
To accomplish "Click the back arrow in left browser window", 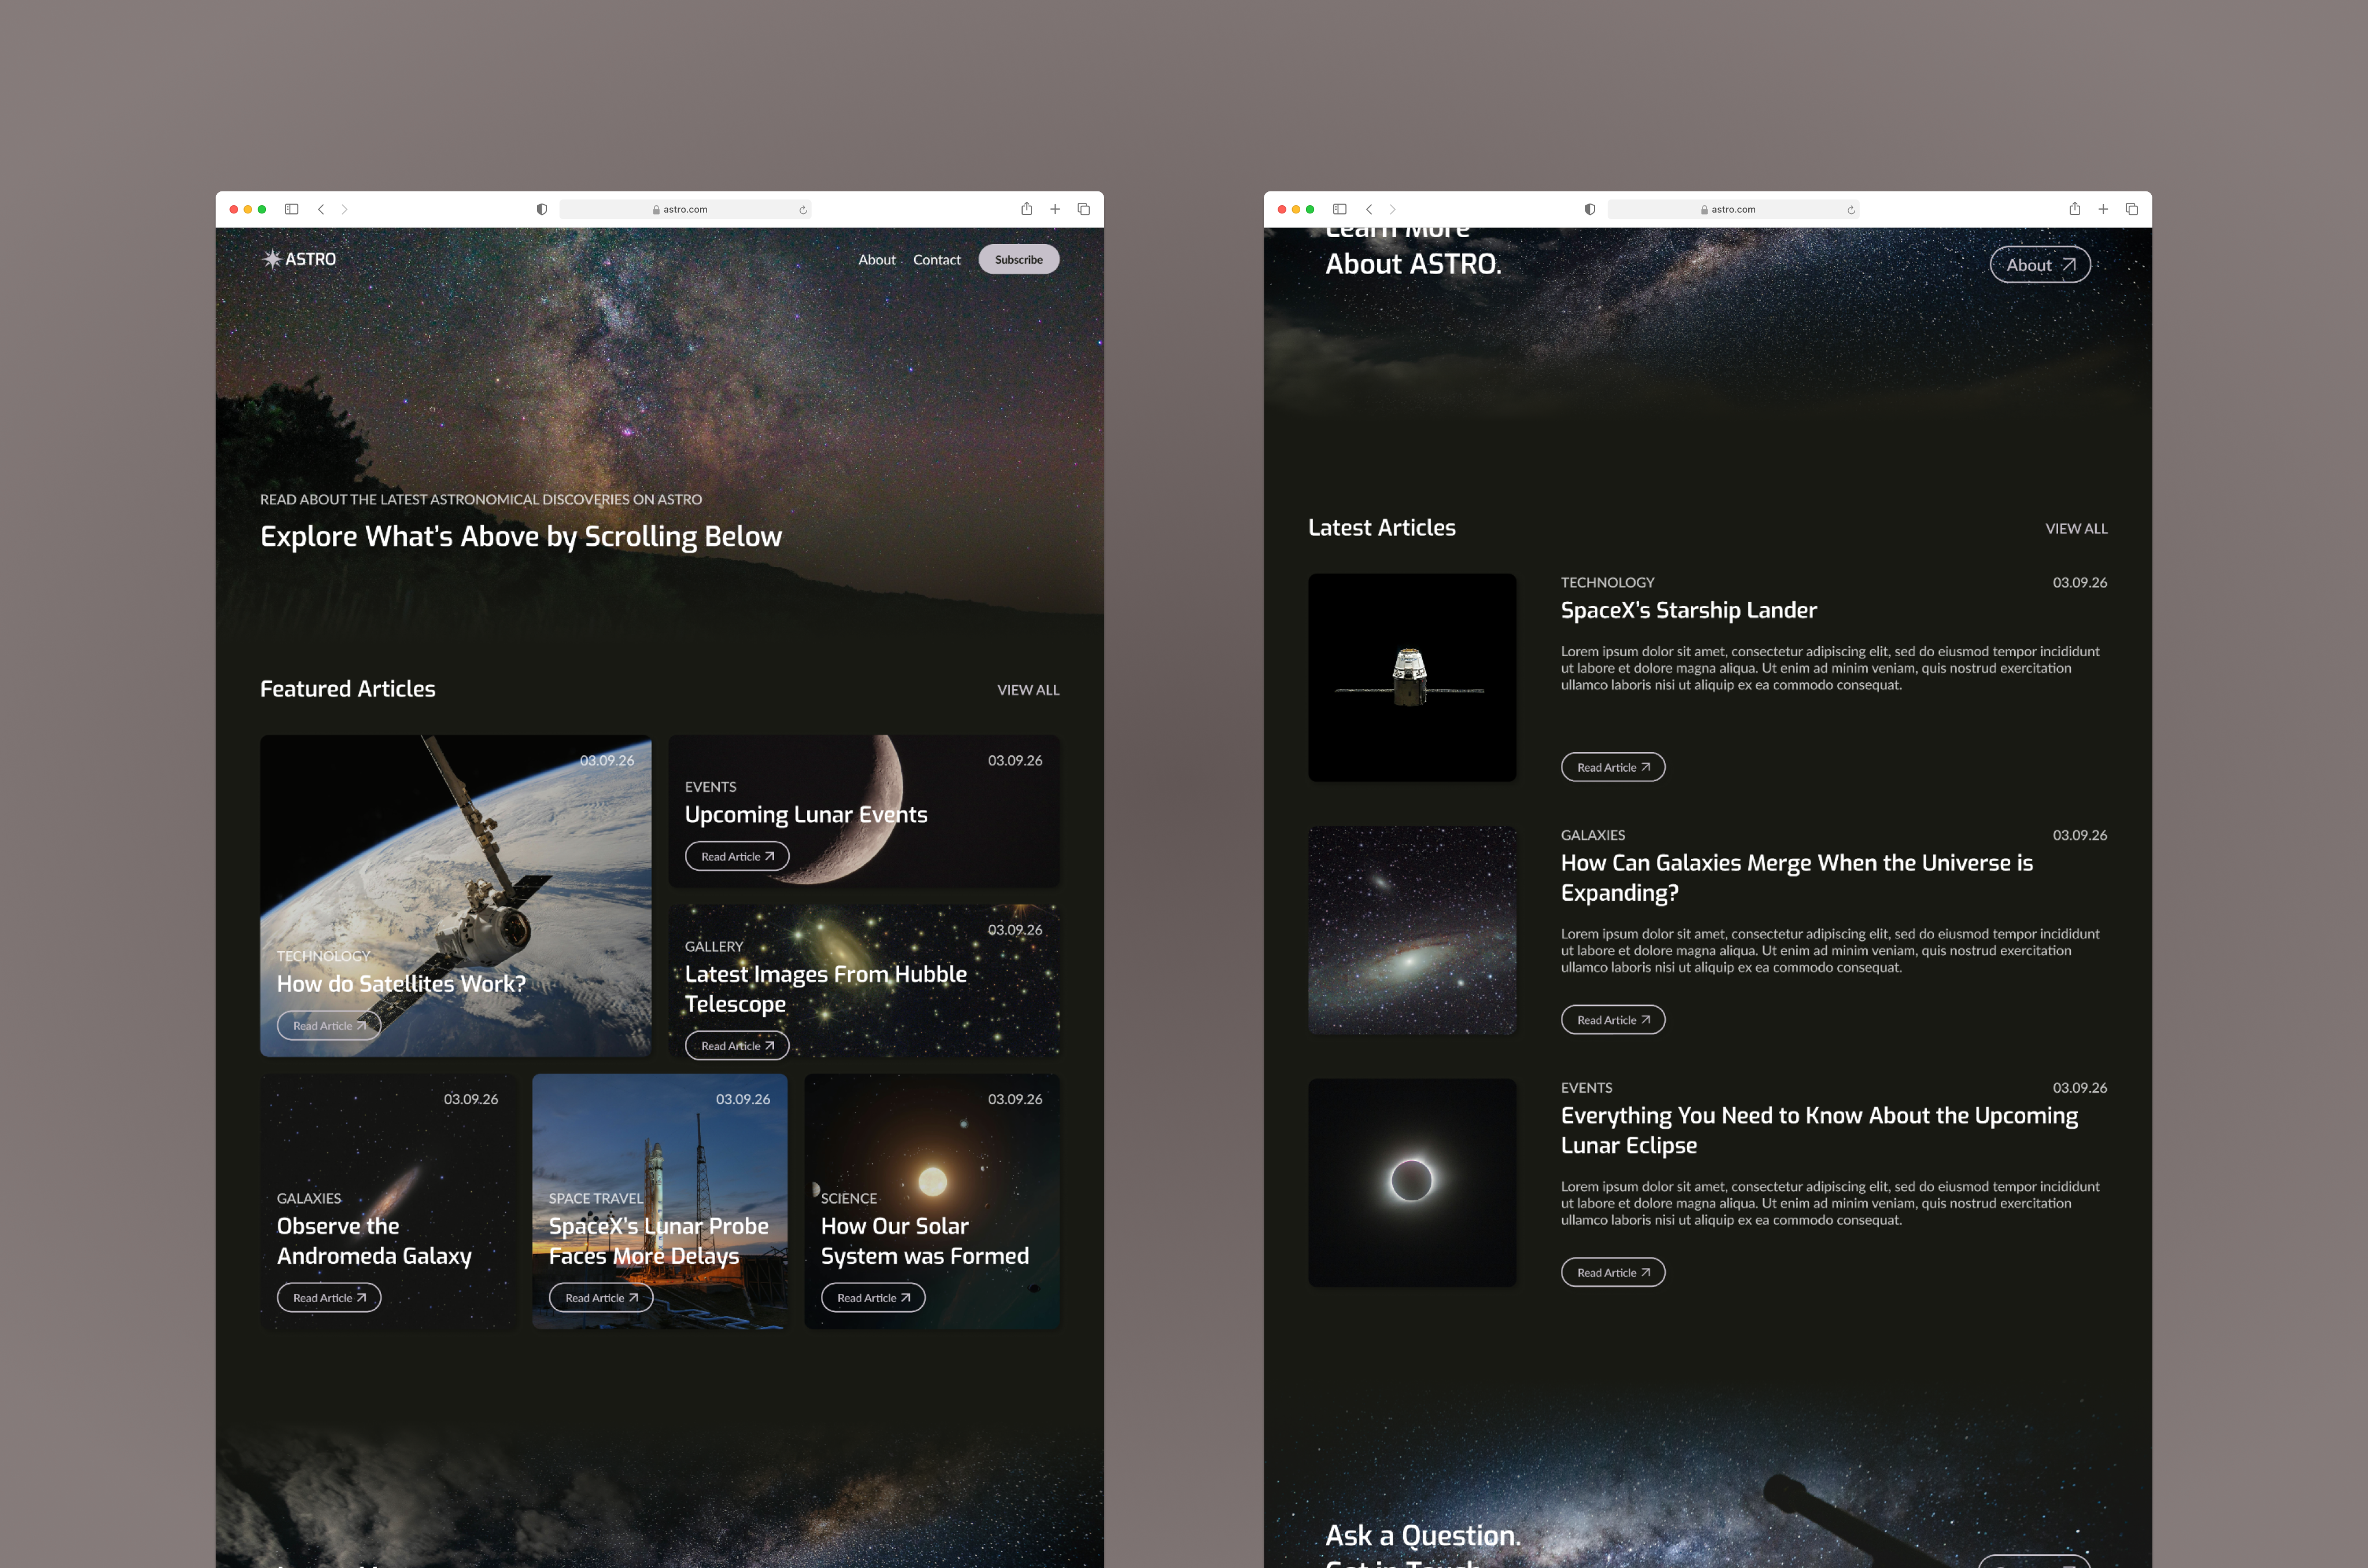I will coord(321,209).
